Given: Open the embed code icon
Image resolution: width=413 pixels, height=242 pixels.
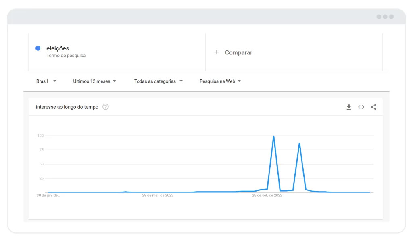Looking at the screenshot, I should coord(361,107).
